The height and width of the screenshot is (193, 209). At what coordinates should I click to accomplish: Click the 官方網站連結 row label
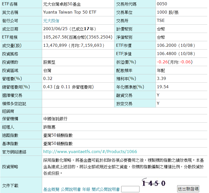click(14, 152)
